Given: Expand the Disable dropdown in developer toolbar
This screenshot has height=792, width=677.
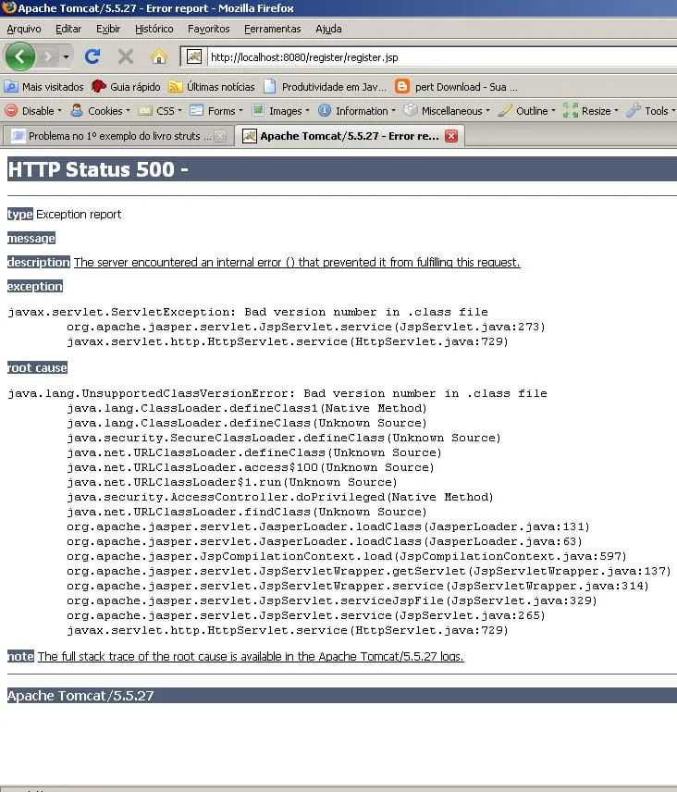Looking at the screenshot, I should coord(59,110).
